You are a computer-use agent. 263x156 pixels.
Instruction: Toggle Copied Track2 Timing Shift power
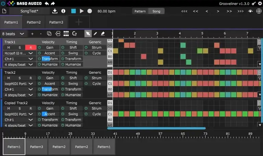click(x=63, y=108)
